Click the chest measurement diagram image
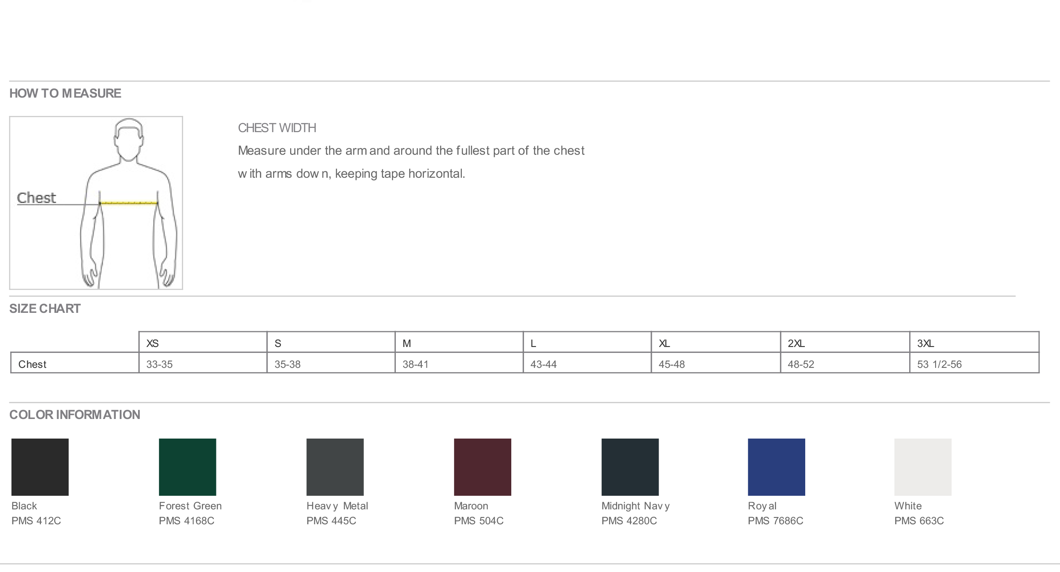The image size is (1060, 572). tap(96, 203)
